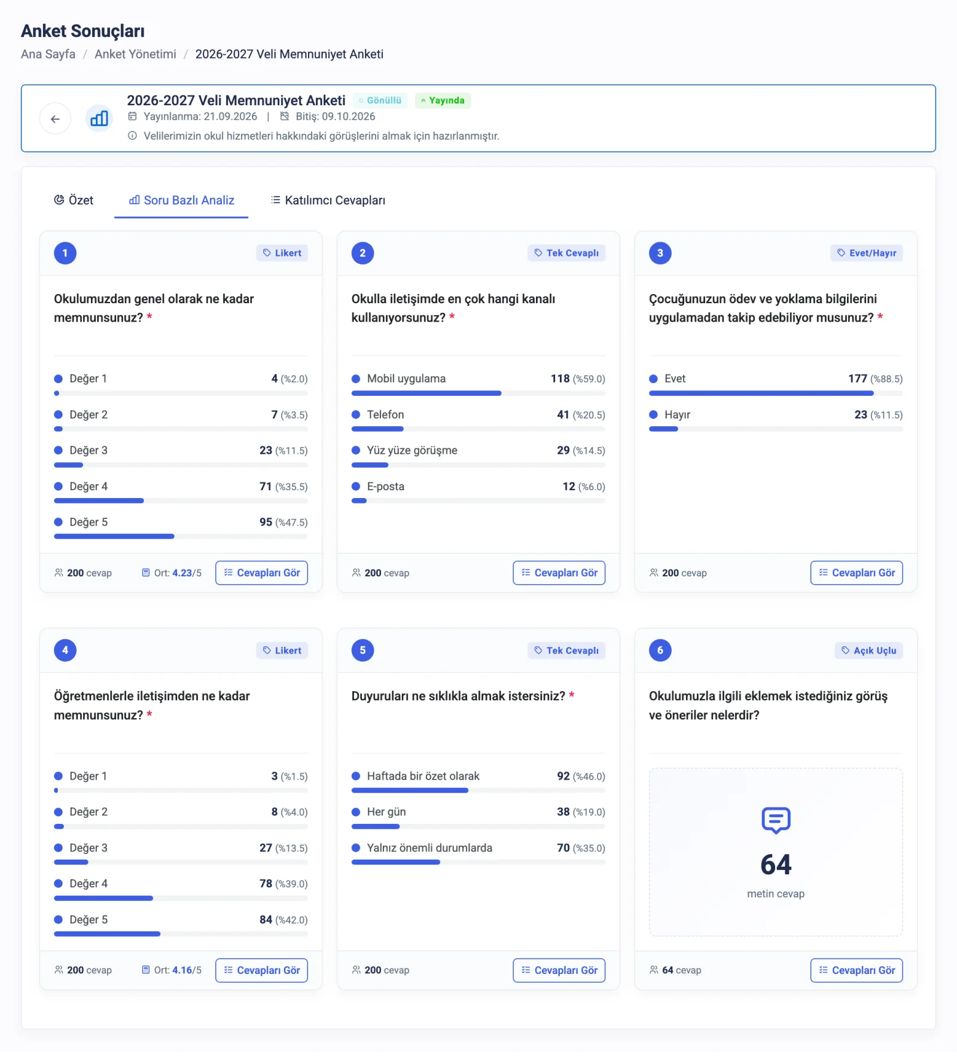The height and width of the screenshot is (1057, 957).
Task: Click the chat bubble icon above 64
Action: 776,820
